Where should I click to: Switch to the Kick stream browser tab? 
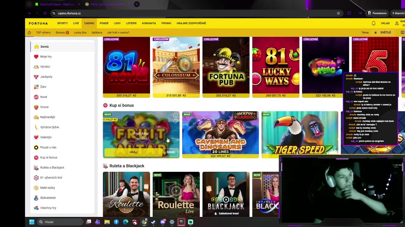[x=57, y=4]
